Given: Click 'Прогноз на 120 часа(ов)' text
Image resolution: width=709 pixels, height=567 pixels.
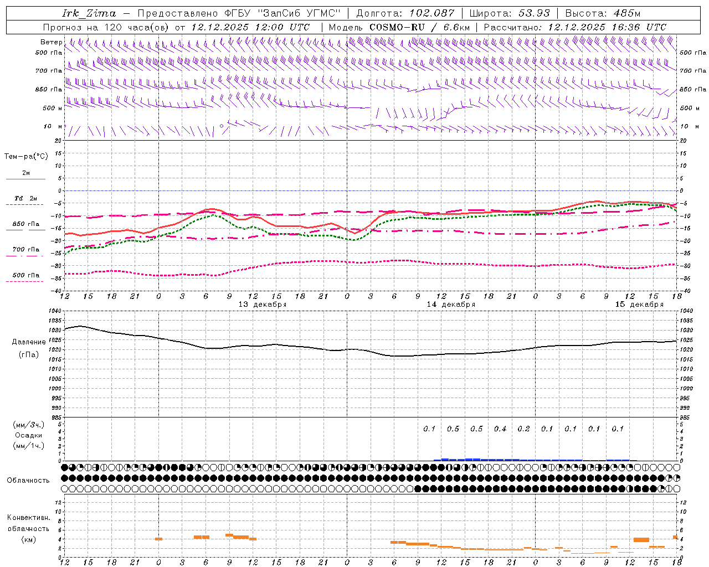Looking at the screenshot, I should pyautogui.click(x=106, y=27).
